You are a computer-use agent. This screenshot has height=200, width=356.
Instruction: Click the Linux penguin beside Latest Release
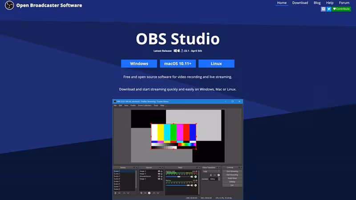[x=182, y=51]
